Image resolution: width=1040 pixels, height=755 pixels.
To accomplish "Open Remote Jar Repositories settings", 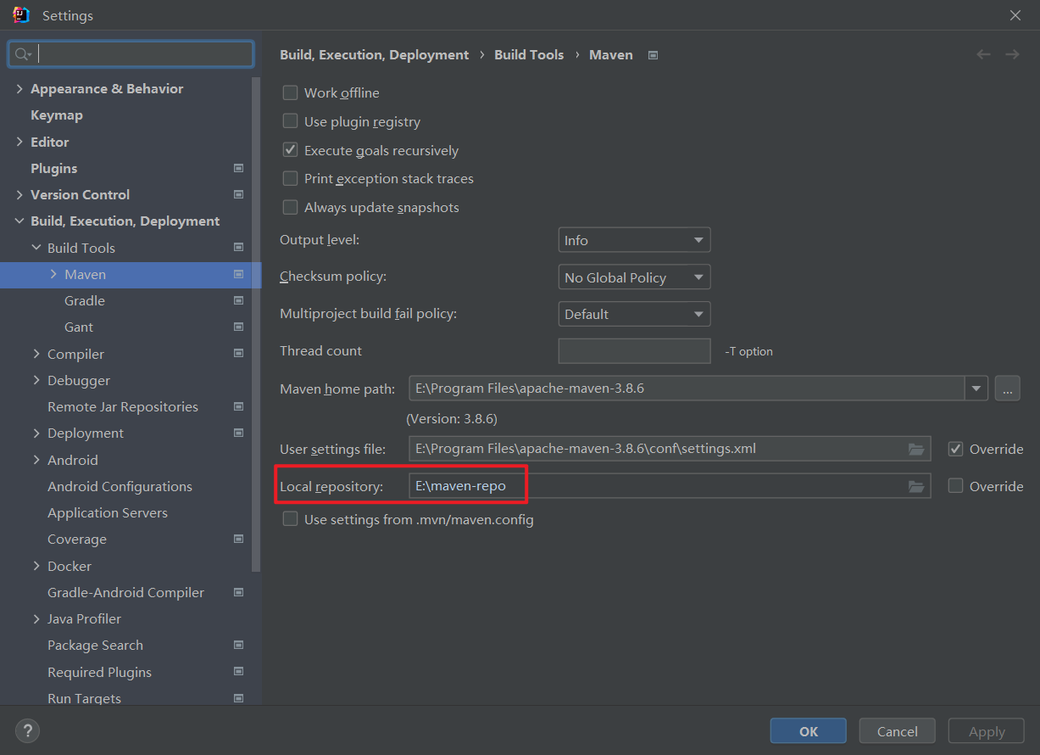I will pos(123,406).
